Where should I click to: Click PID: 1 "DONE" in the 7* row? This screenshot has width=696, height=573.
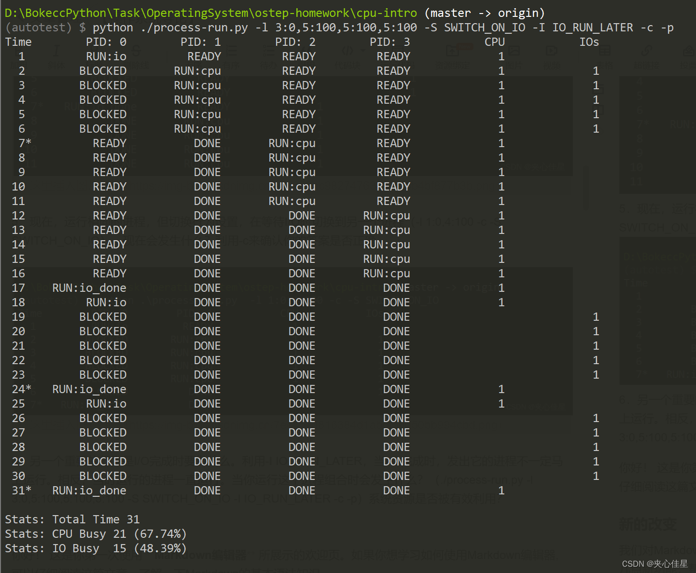point(208,143)
